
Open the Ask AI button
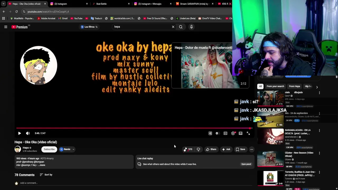click(226, 149)
